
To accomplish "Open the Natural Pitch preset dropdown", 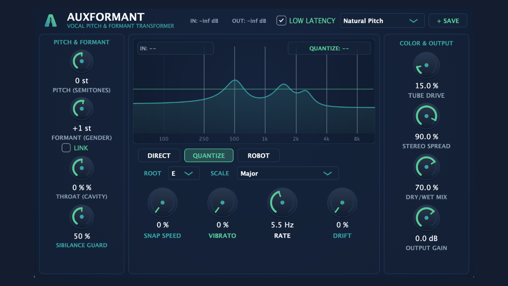I will 382,21.
